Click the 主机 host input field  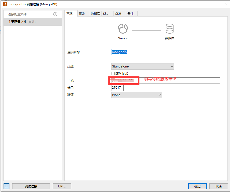(x=166, y=80)
